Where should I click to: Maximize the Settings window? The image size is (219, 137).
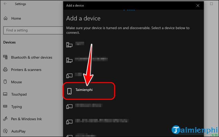tap(211, 4)
